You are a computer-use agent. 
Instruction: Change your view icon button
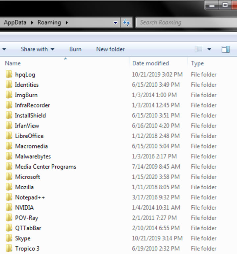198,49
